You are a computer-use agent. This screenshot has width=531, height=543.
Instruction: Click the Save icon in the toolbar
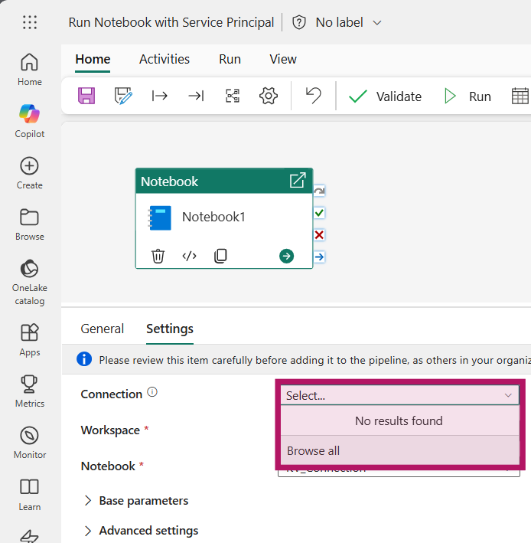86,96
